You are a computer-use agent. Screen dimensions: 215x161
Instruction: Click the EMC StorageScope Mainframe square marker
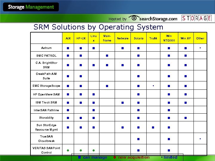coord(107,86)
